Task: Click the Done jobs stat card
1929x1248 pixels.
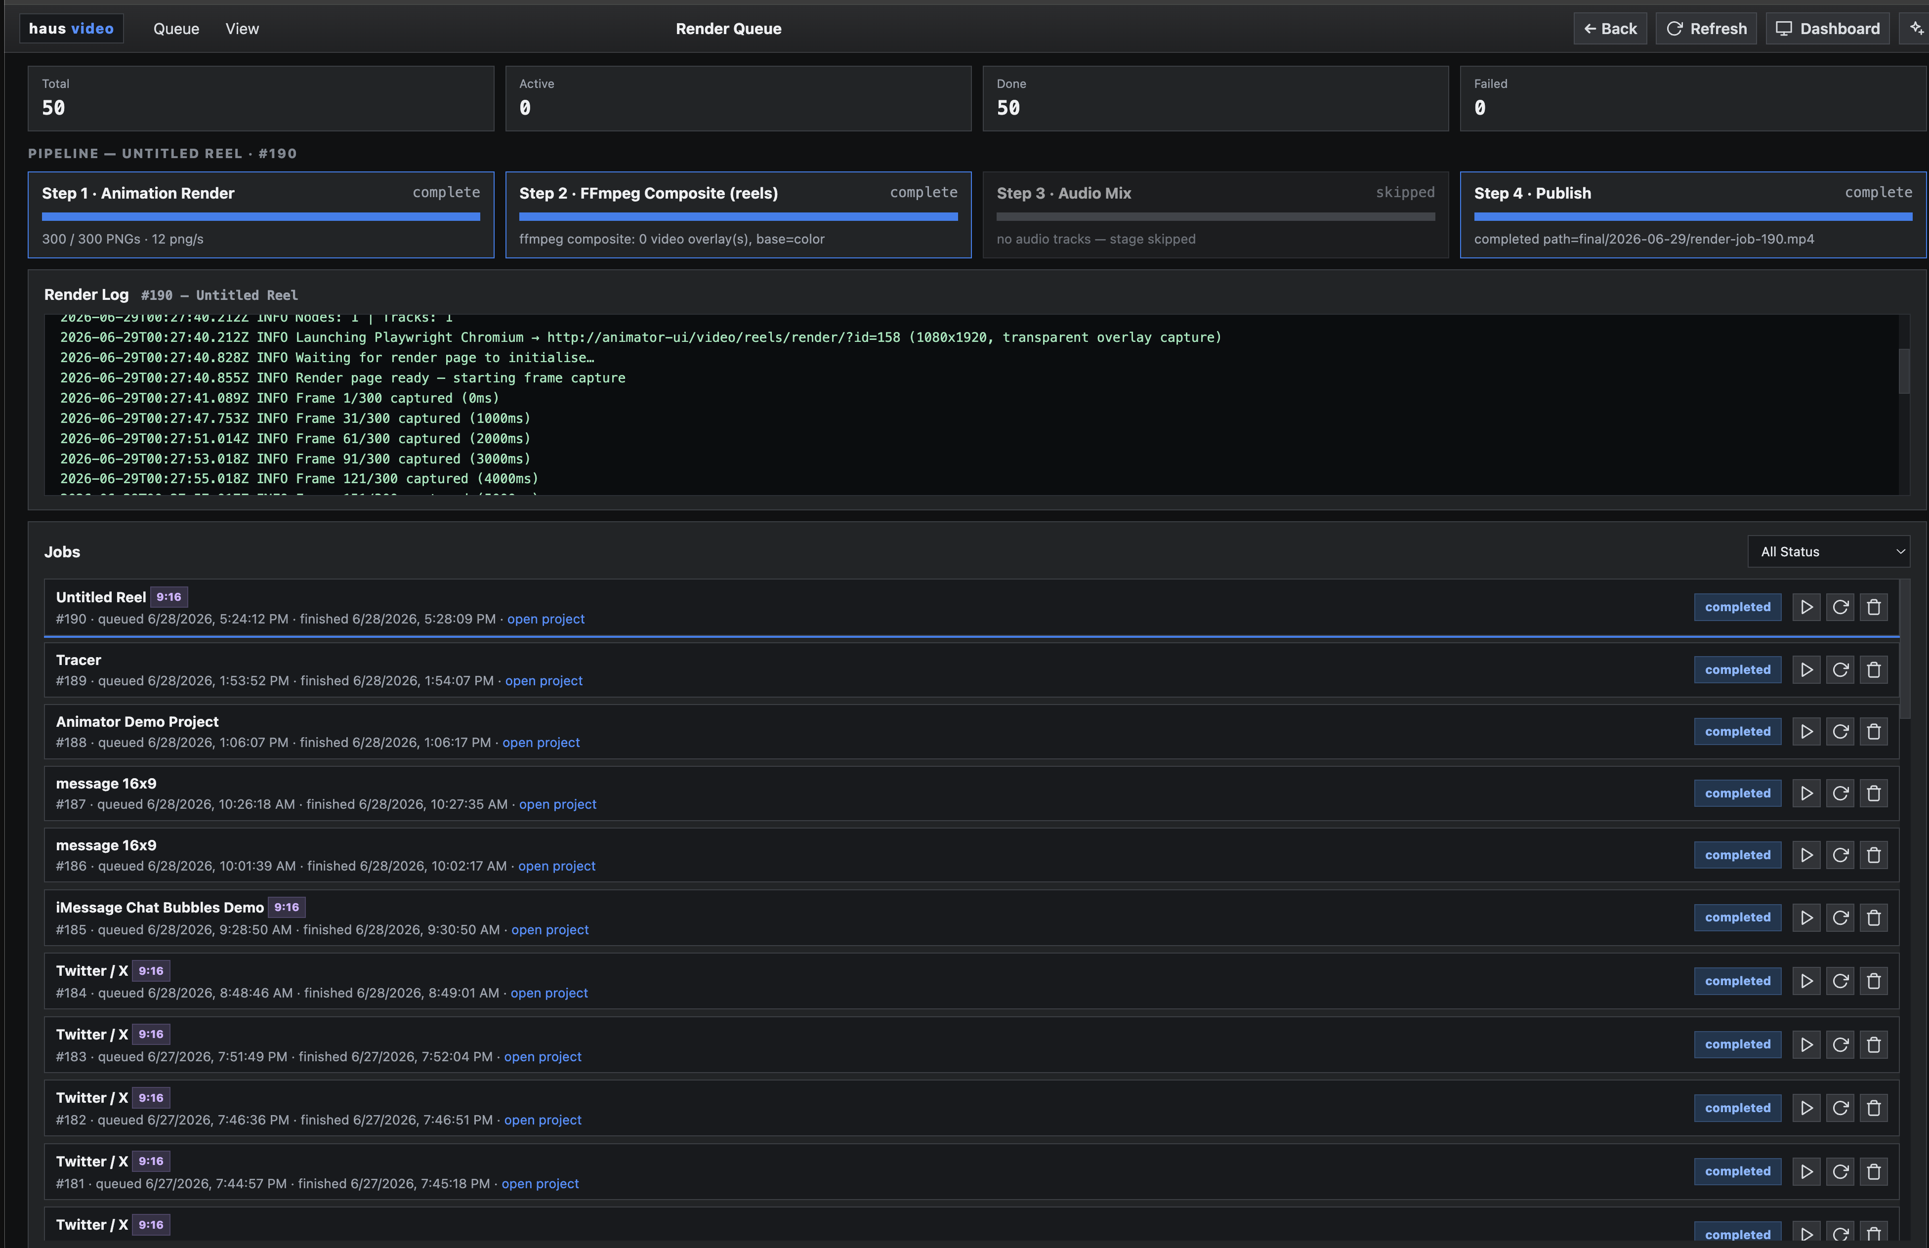Action: [x=1215, y=98]
